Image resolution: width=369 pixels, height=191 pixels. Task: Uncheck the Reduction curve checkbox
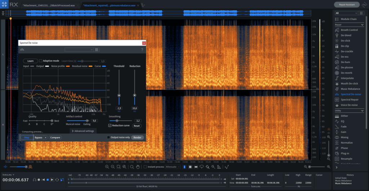click(110, 126)
